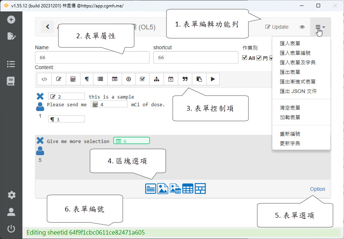Open the Option link at bottom right
344x239 pixels.
point(317,189)
